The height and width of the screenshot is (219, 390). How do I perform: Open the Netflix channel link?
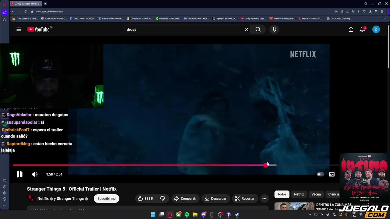point(43,199)
